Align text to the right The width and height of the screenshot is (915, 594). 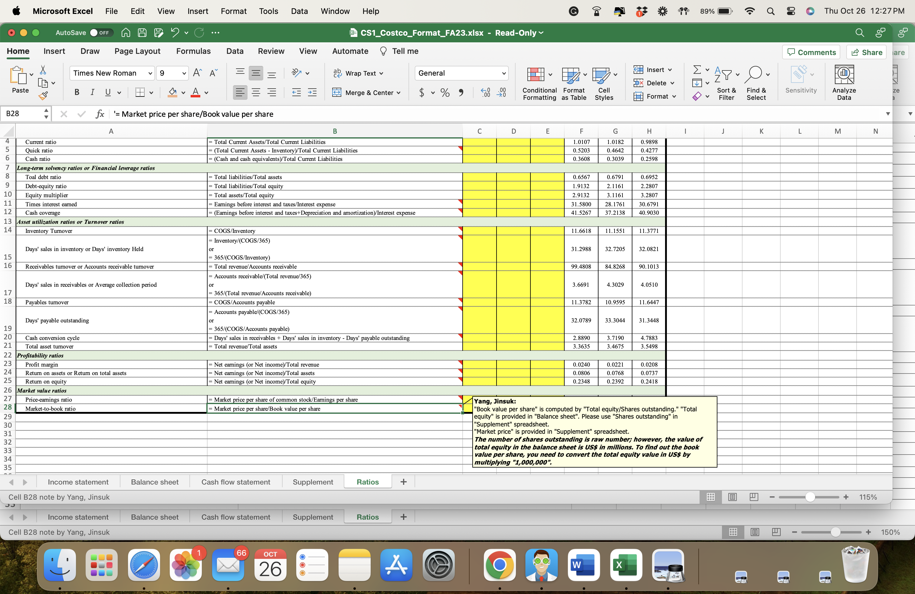272,92
